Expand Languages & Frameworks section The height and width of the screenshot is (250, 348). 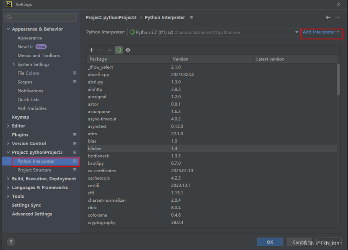point(8,187)
